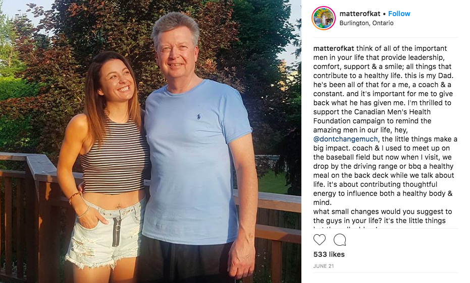View the 533 likes list

point(329,254)
